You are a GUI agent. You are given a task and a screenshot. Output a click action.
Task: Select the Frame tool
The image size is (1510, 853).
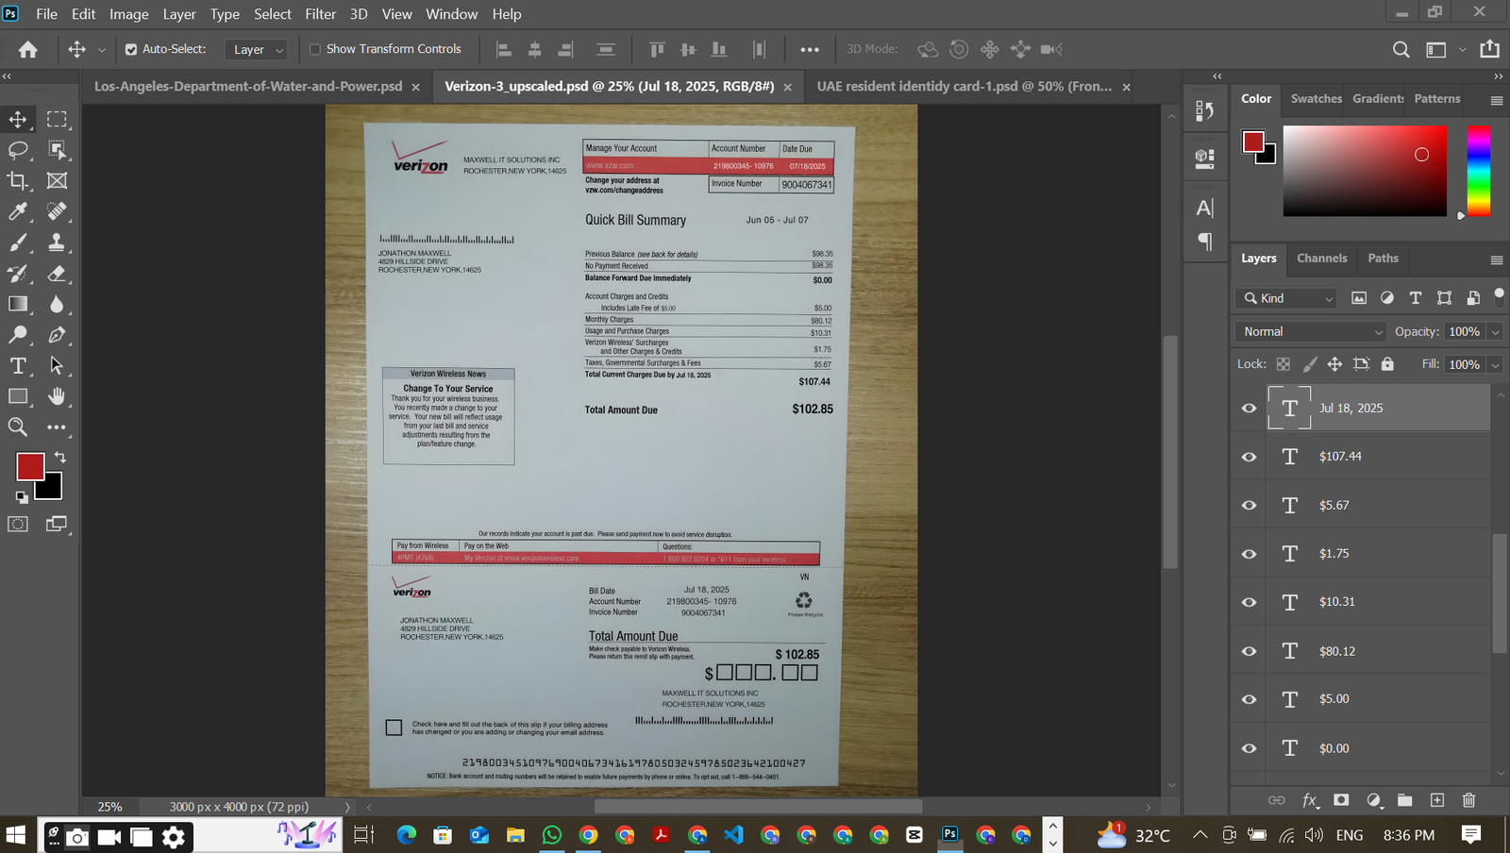pyautogui.click(x=57, y=180)
